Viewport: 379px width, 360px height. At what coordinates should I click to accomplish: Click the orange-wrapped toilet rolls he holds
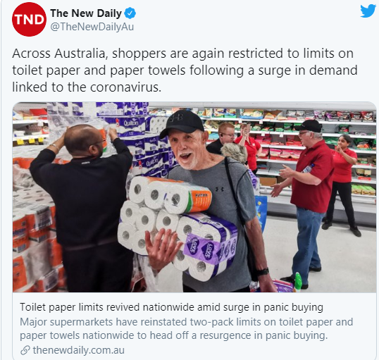coord(170,194)
